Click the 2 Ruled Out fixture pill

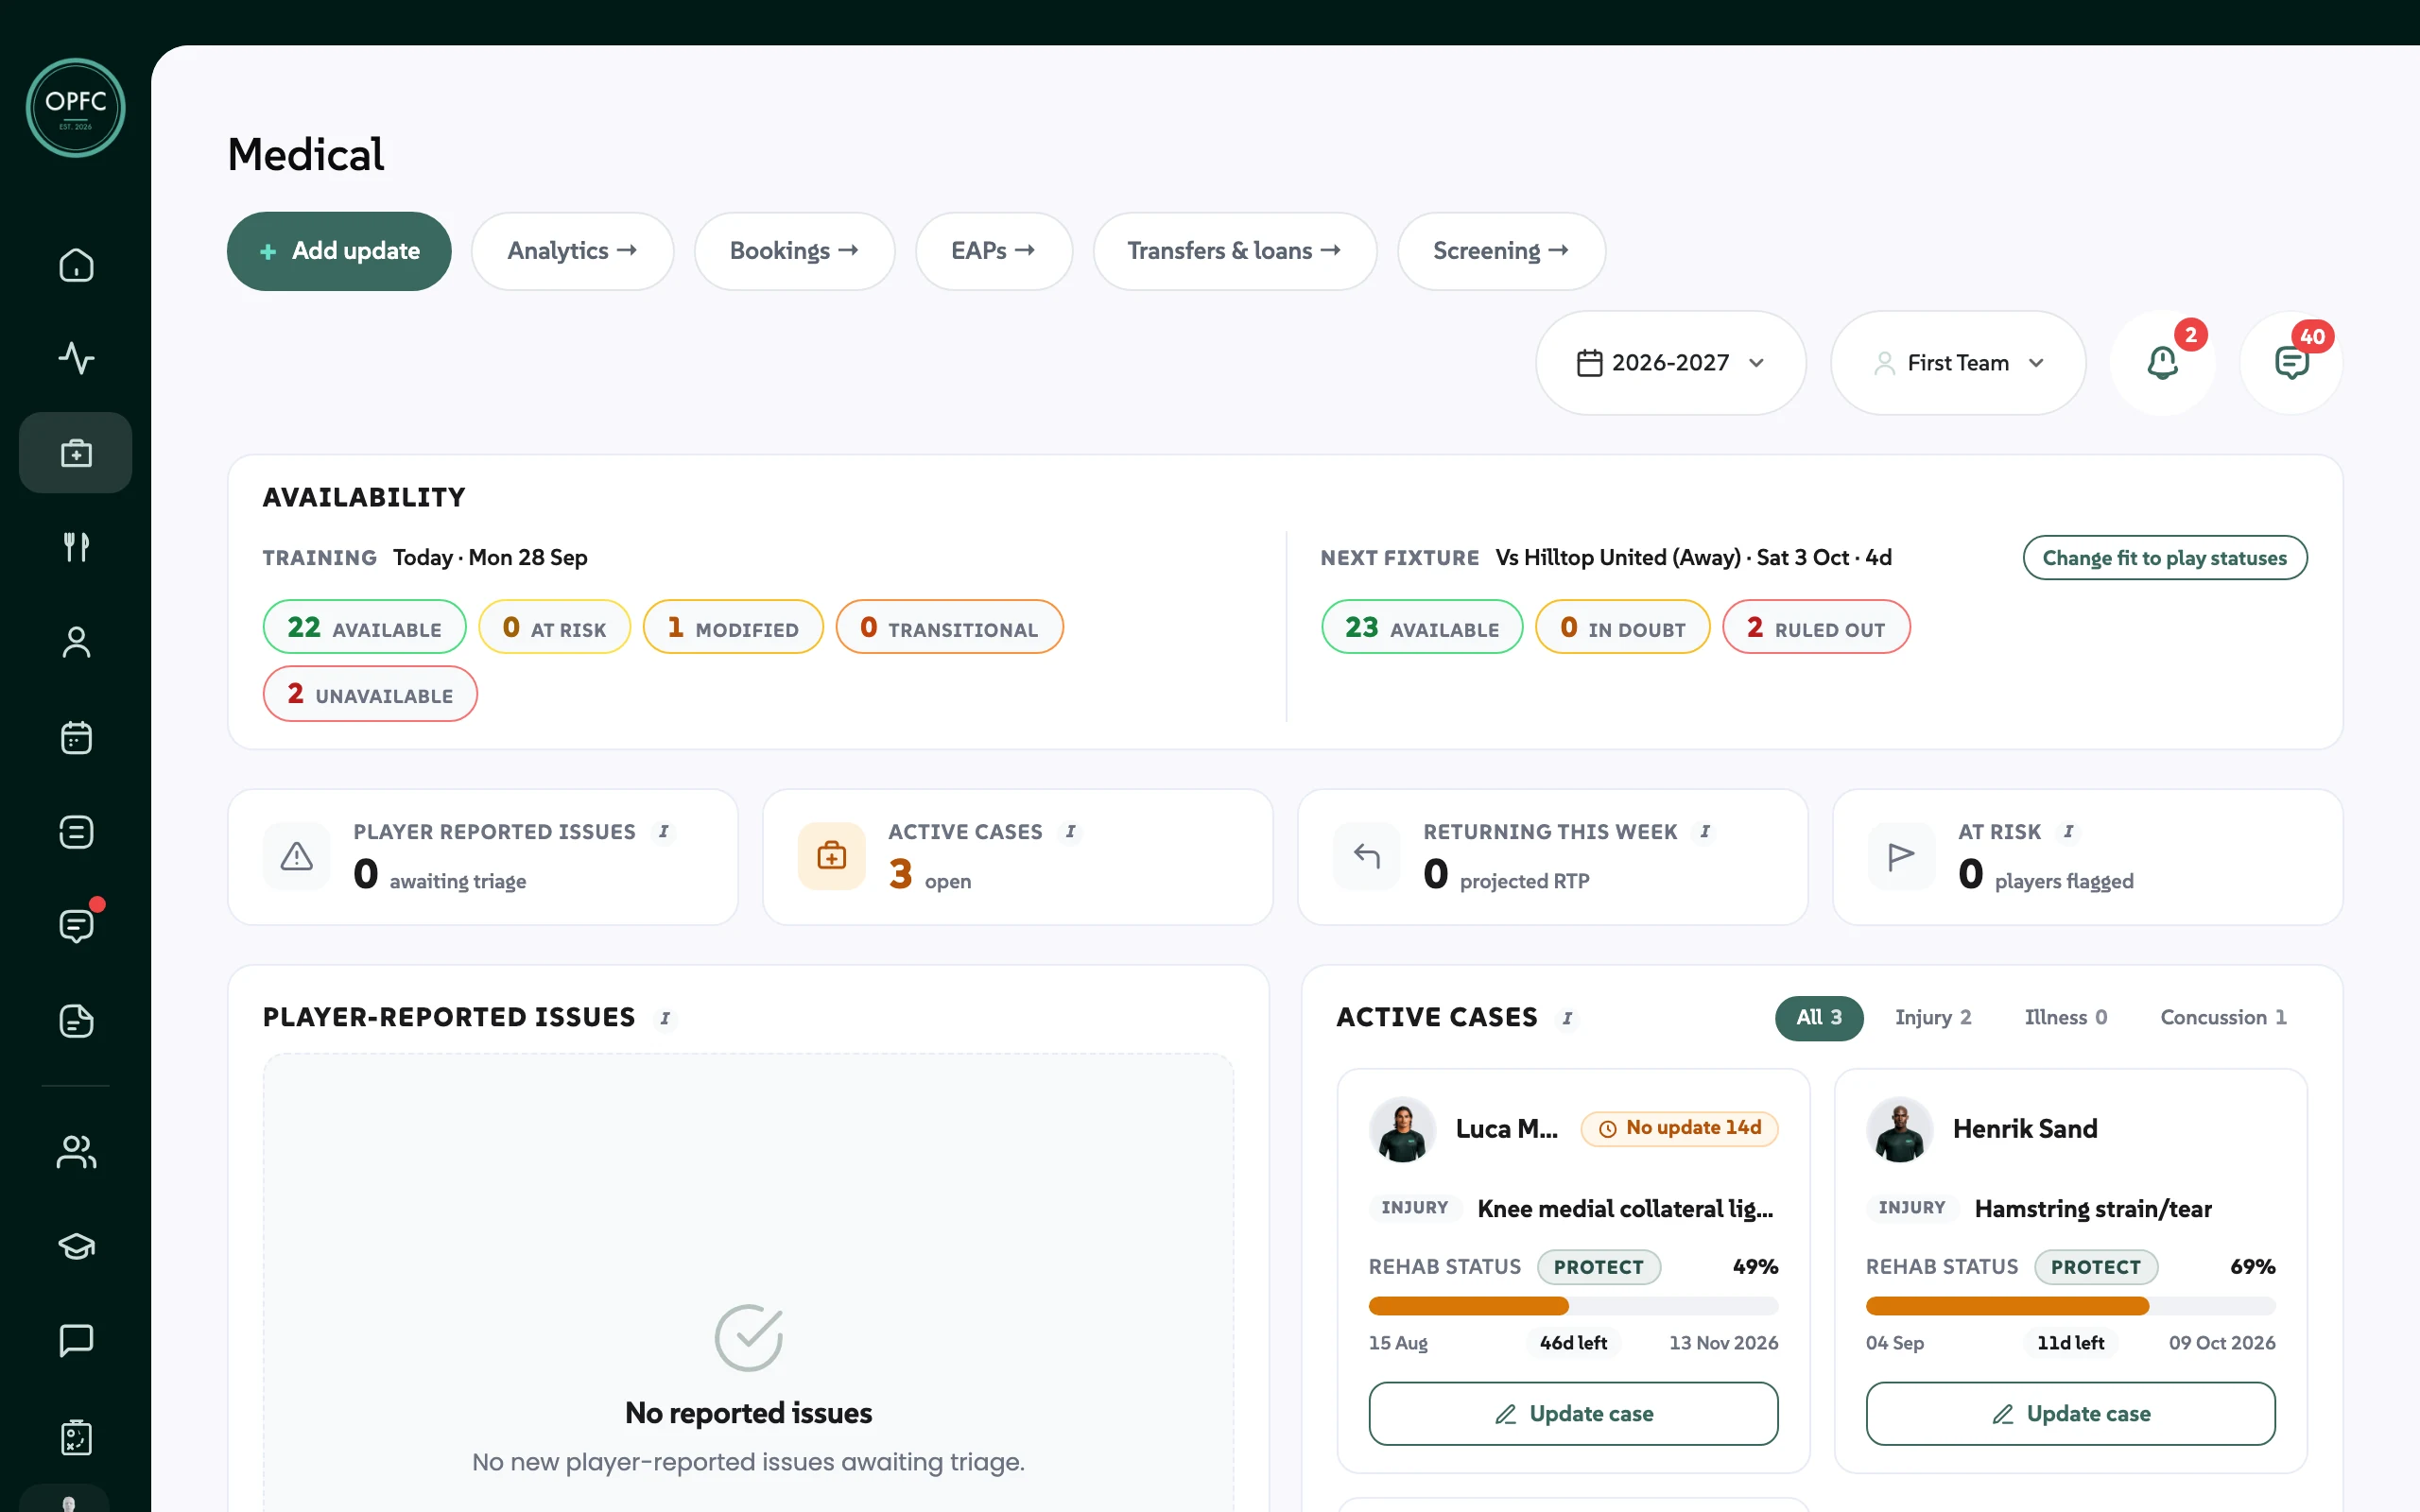[x=1816, y=628]
